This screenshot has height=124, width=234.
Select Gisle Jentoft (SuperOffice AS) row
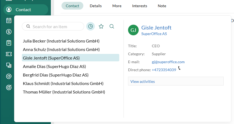[71, 58]
